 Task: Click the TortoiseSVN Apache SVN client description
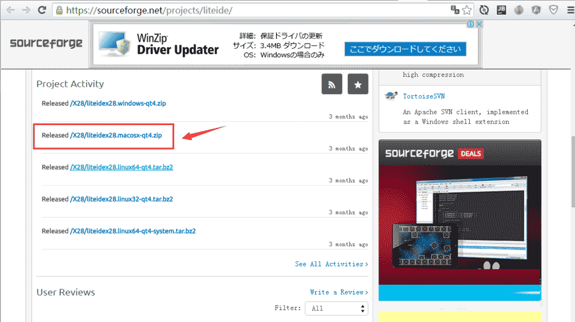pos(466,117)
